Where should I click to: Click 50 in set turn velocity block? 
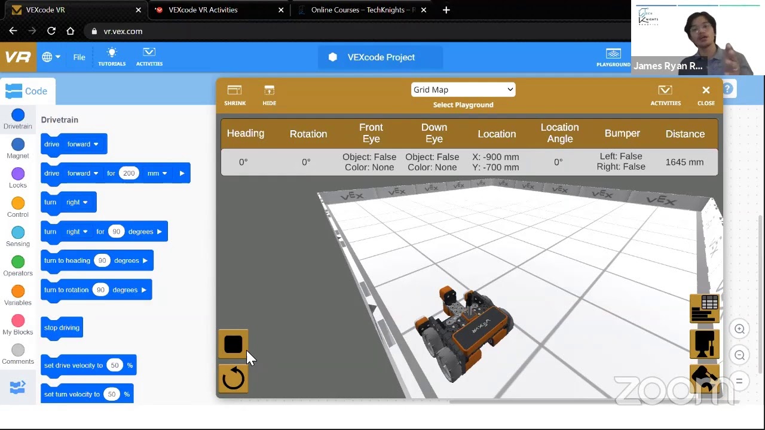tap(111, 394)
